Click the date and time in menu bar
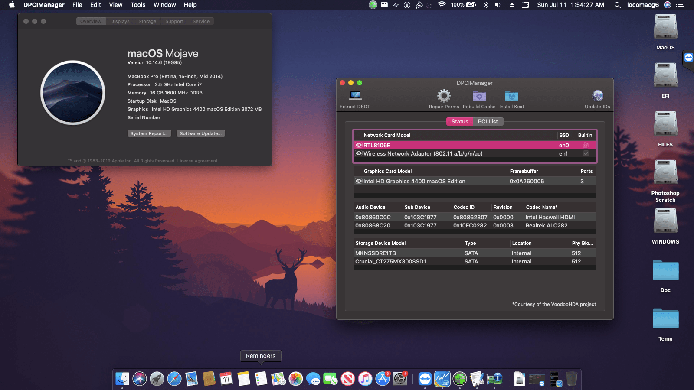Screen dimensions: 694x390 (x=570, y=5)
